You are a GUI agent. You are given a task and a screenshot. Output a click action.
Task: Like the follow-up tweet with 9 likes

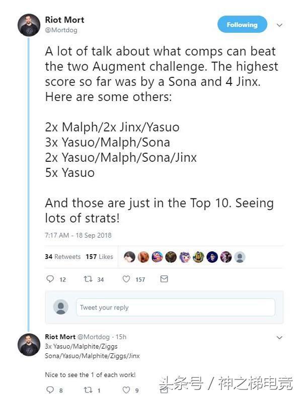coord(126,389)
